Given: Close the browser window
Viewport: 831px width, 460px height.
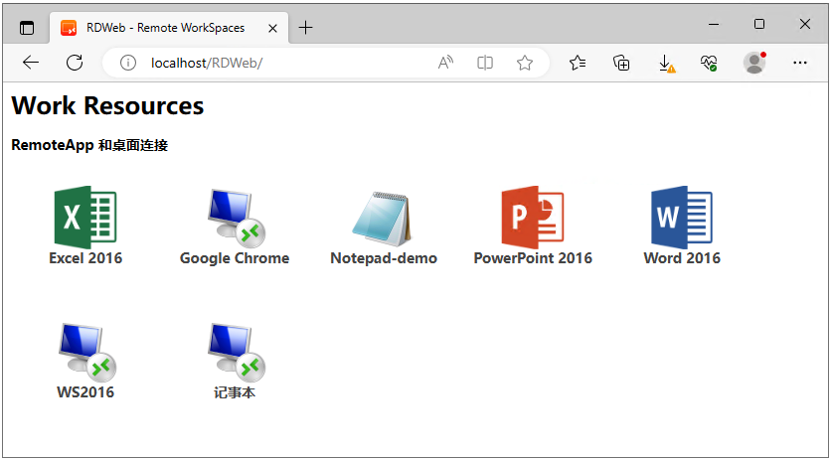Looking at the screenshot, I should point(805,25).
